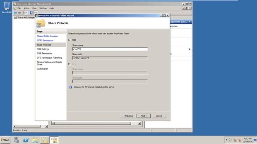
Task: Click the back arrow in the MMC toolbar
Action: click(15, 12)
